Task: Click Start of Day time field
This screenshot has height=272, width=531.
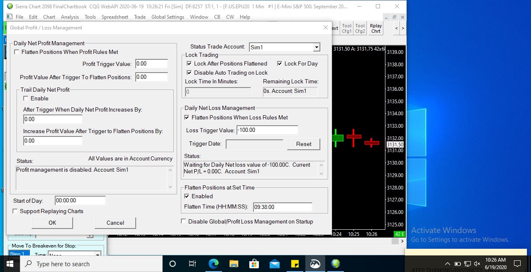Action: pos(80,201)
